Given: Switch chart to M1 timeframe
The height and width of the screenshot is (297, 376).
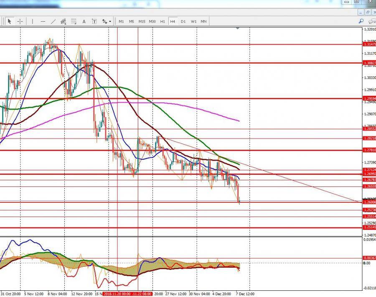Looking at the screenshot, I should (x=121, y=21).
